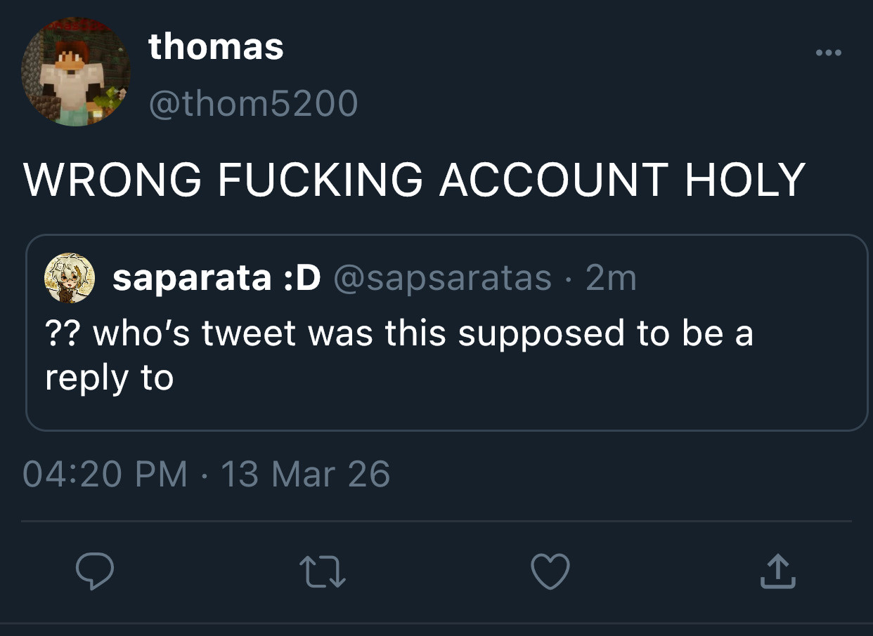Click the word "HOLY" in the tweet

[x=745, y=180]
